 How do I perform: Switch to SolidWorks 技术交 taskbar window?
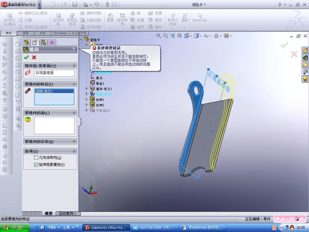203,227
